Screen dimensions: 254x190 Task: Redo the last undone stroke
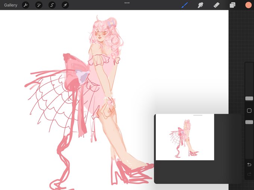click(249, 174)
